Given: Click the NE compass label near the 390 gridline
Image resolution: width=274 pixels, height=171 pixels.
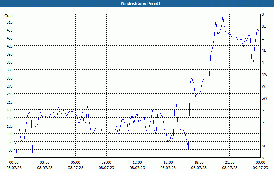Looking at the screenshot, I should click(x=264, y=50).
